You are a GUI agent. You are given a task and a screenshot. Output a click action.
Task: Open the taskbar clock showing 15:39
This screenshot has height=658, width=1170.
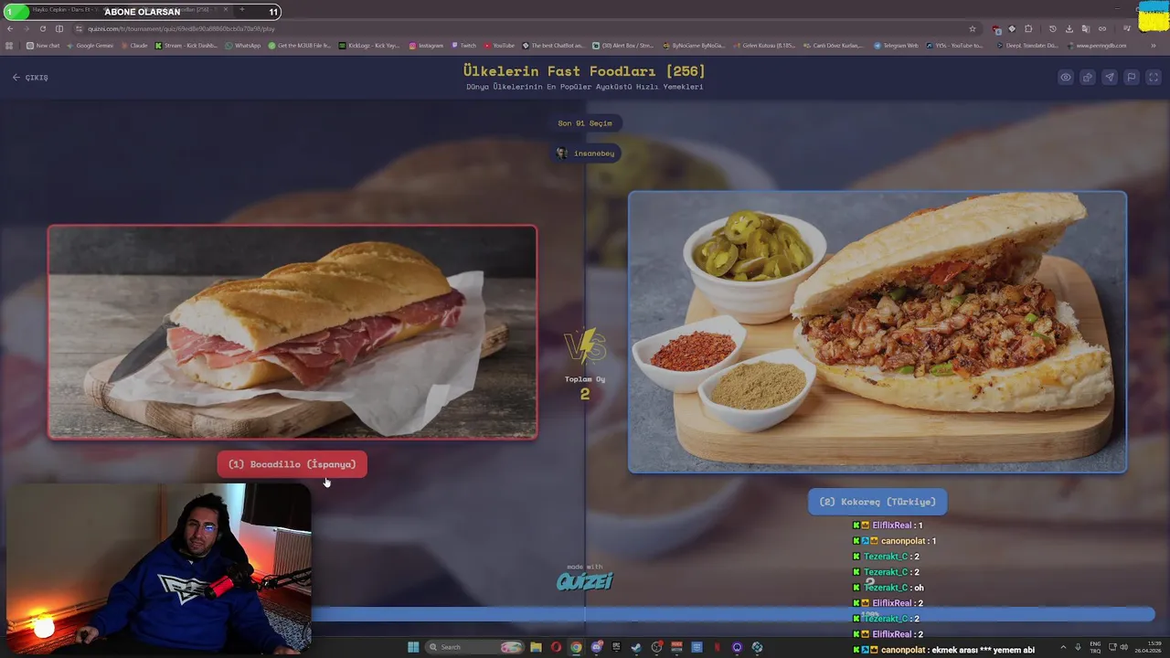1150,647
